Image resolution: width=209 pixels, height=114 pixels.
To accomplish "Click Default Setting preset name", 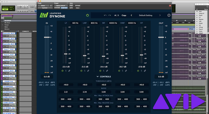I will (145, 15).
